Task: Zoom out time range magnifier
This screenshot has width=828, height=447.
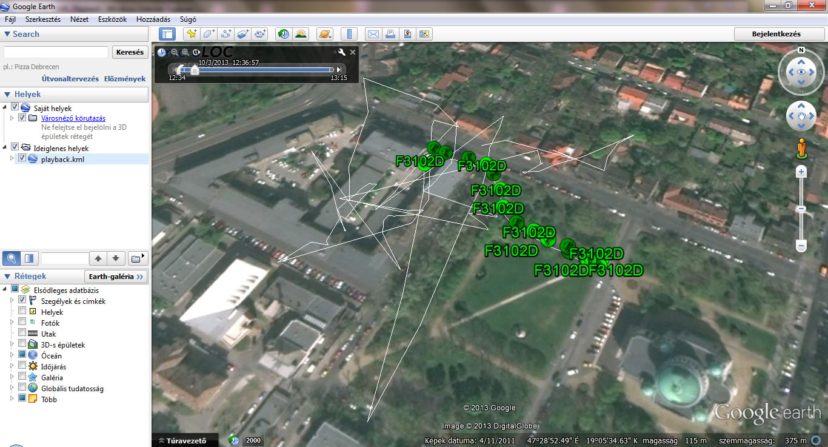Action: pyautogui.click(x=175, y=53)
